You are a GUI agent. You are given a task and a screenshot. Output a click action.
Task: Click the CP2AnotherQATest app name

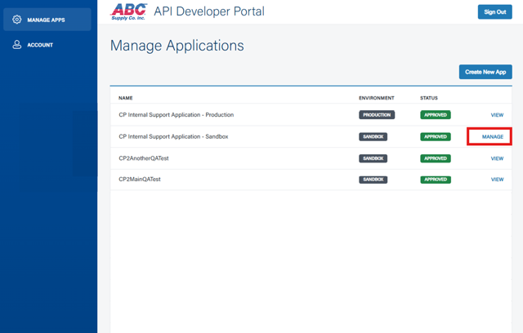[x=144, y=158]
